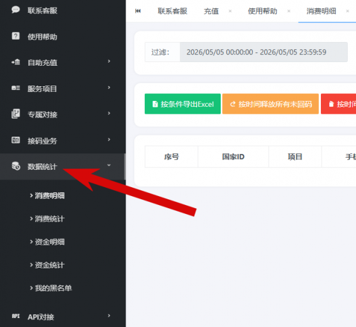Switch to the 消费明细 tab
This screenshot has height=327, width=356.
point(321,11)
